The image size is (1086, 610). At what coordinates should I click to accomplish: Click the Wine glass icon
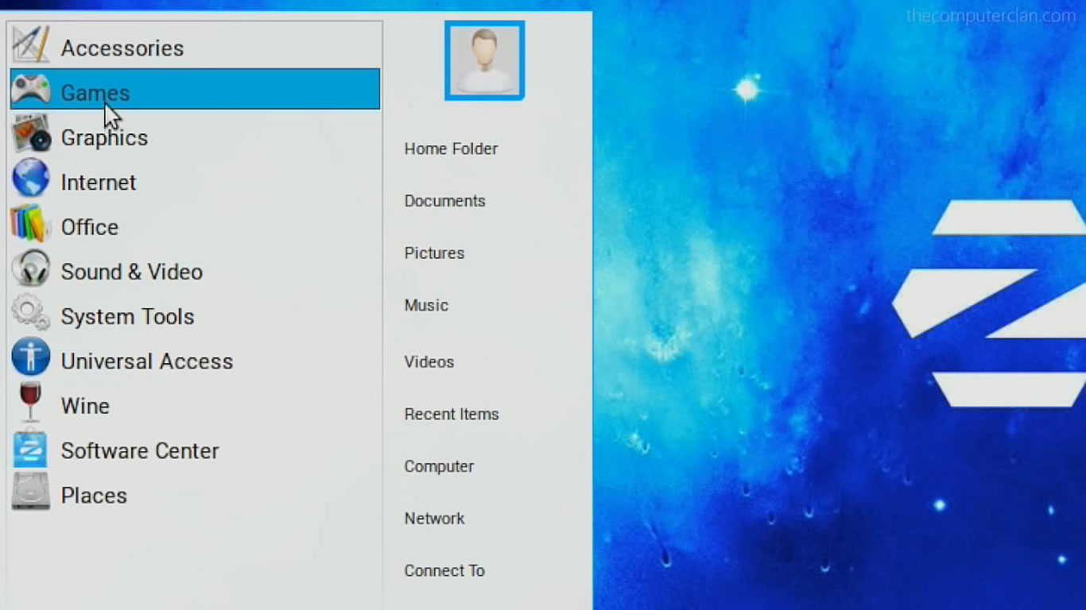(x=31, y=403)
